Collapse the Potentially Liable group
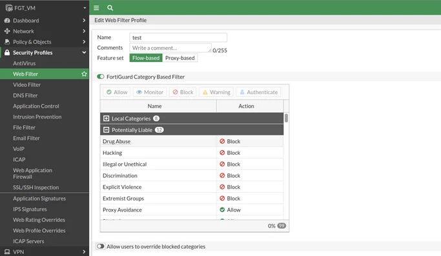This screenshot has height=256, width=441. 106,130
